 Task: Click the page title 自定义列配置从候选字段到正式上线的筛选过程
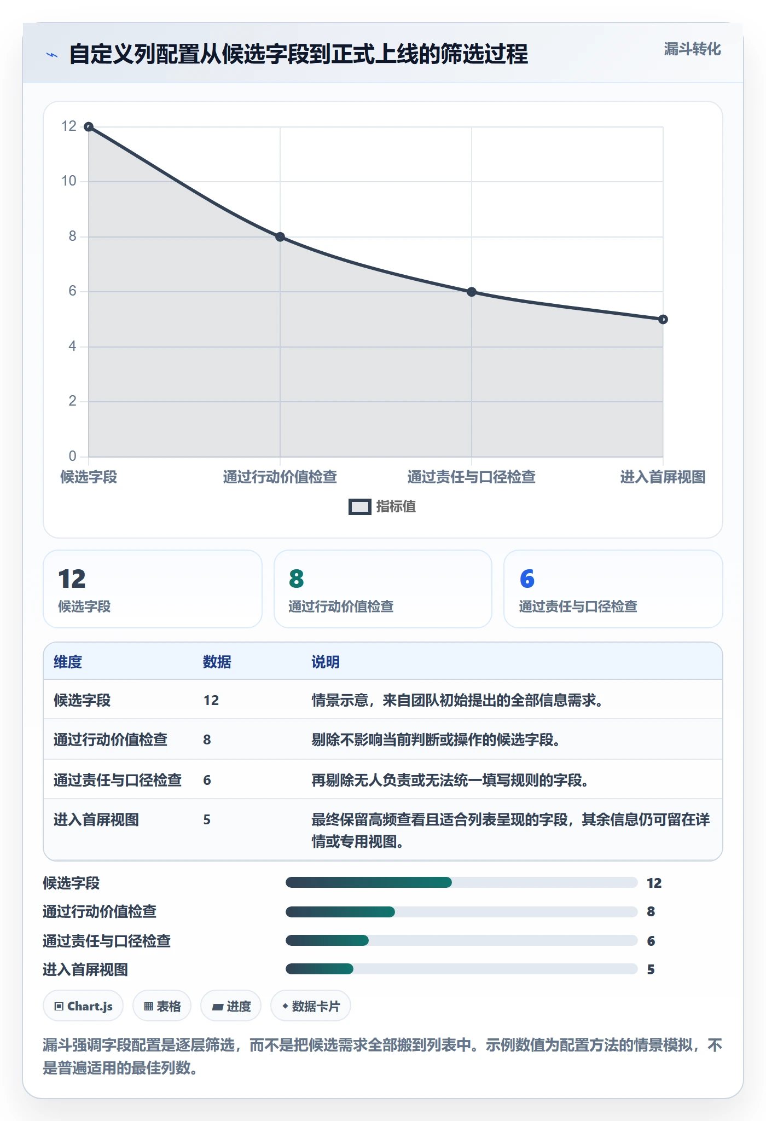(298, 54)
